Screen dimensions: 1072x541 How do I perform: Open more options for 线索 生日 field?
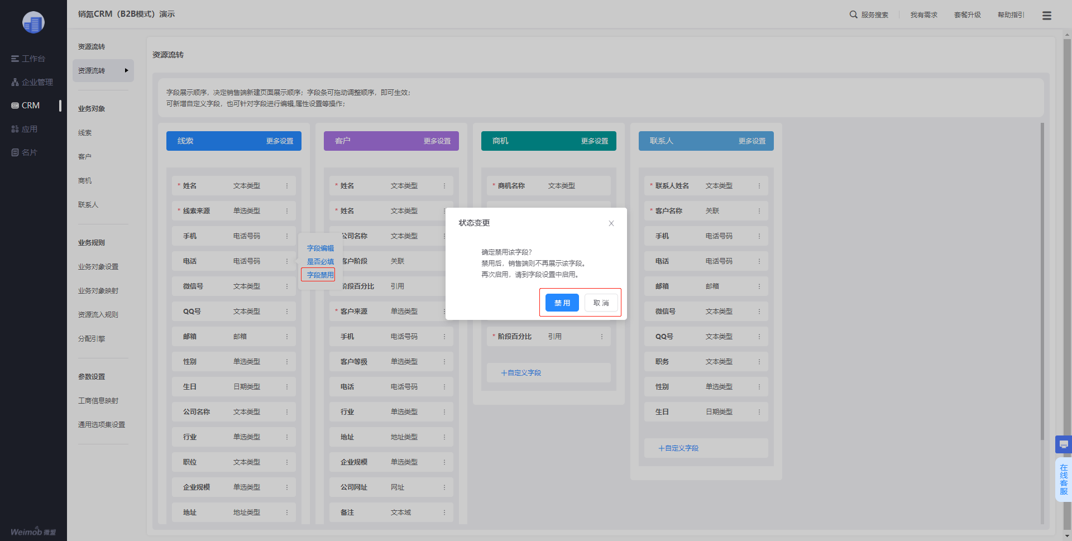coord(287,387)
